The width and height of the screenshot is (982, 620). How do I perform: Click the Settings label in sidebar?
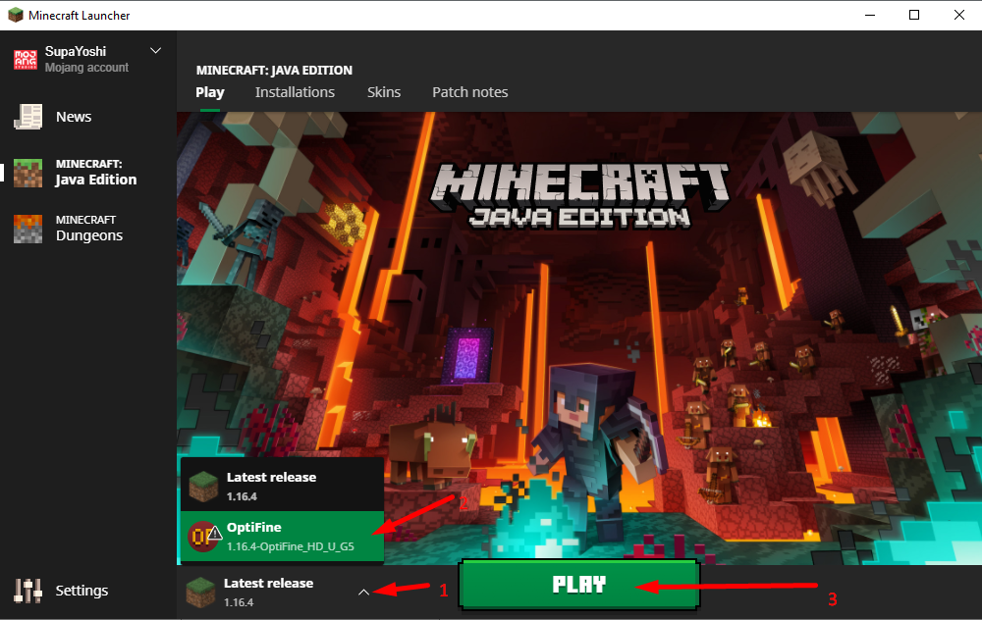[x=82, y=591]
